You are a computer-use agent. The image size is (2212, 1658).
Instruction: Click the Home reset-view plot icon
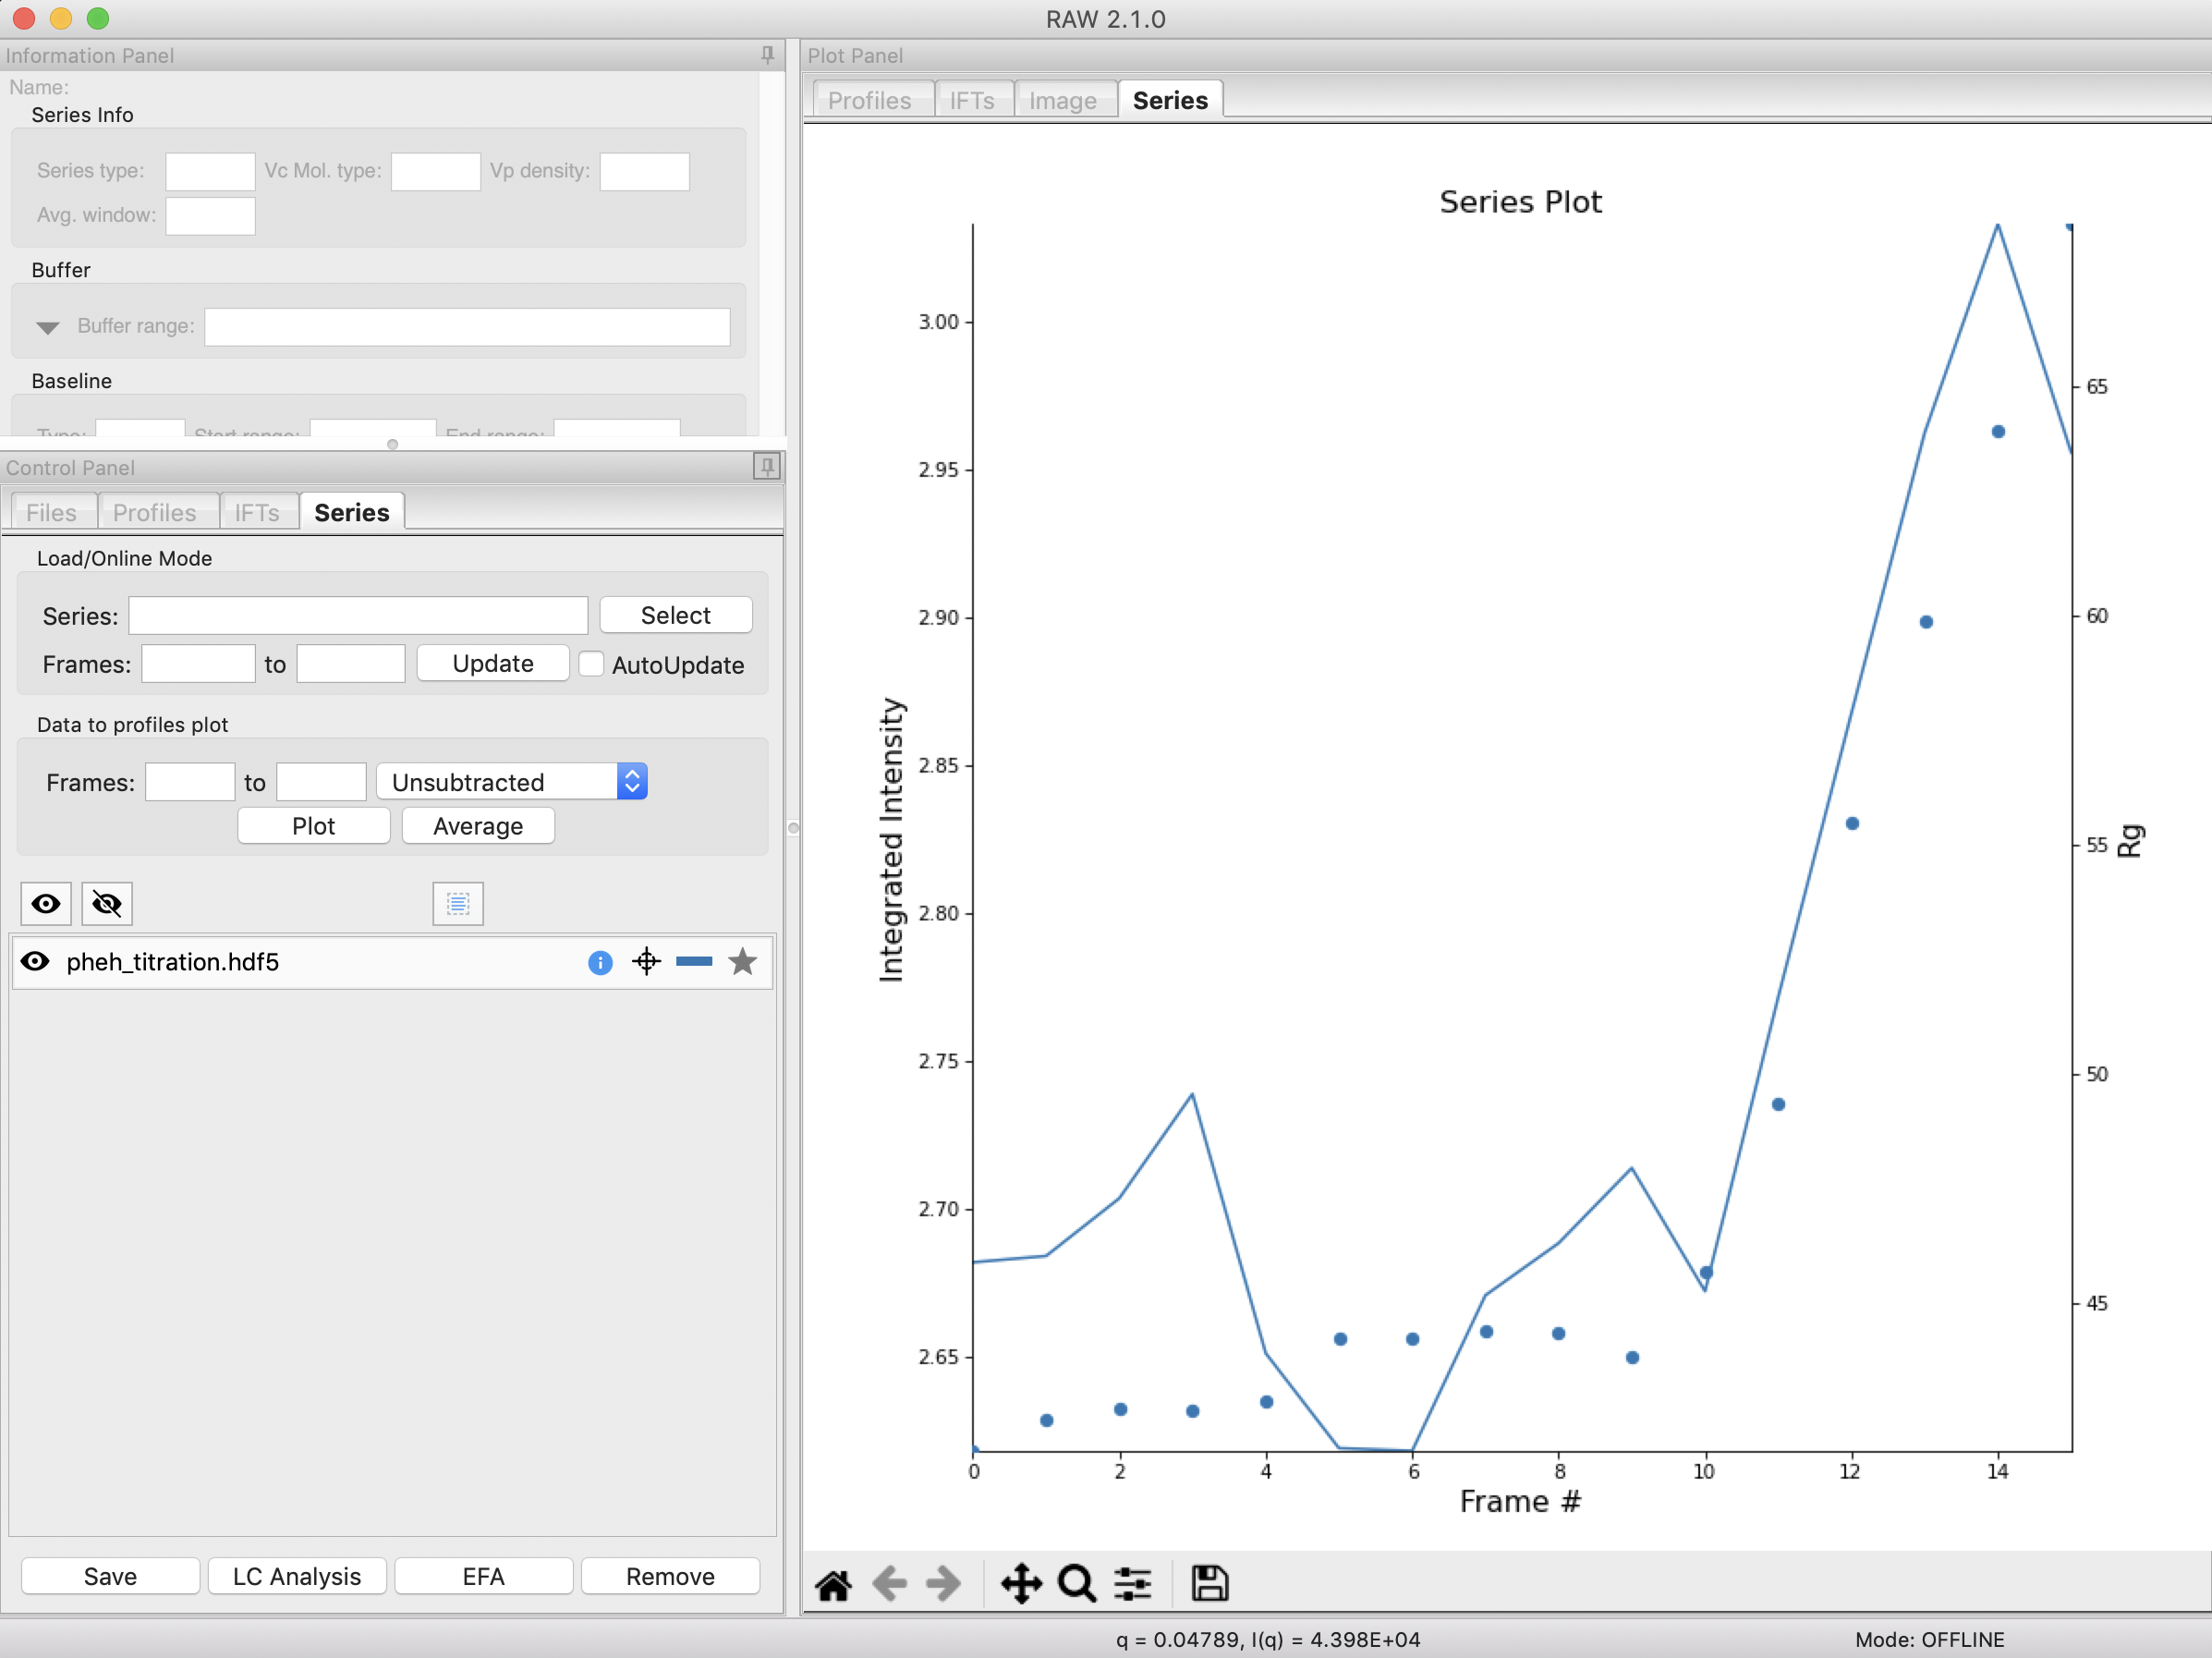coord(833,1584)
